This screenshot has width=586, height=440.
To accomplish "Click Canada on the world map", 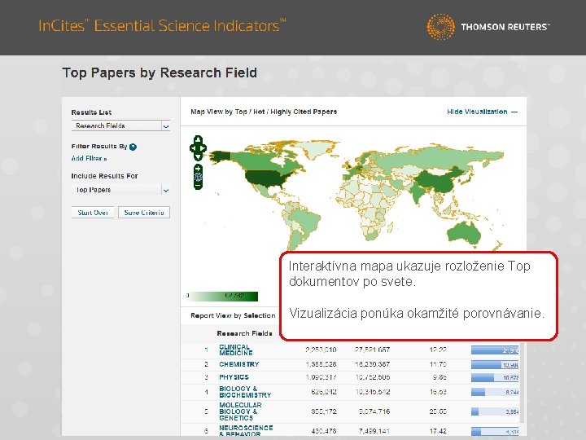I will pos(261,161).
